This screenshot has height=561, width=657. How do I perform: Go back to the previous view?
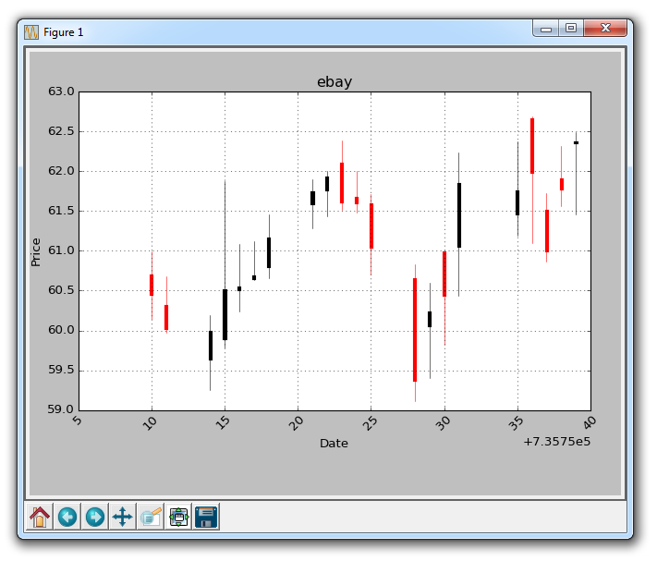[67, 517]
